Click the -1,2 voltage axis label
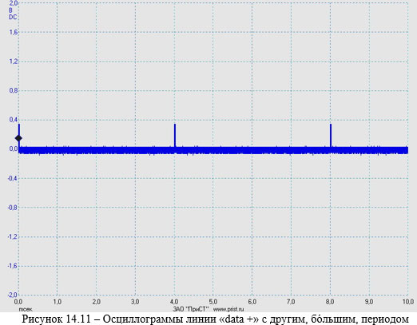417x325 pixels. click(x=12, y=236)
